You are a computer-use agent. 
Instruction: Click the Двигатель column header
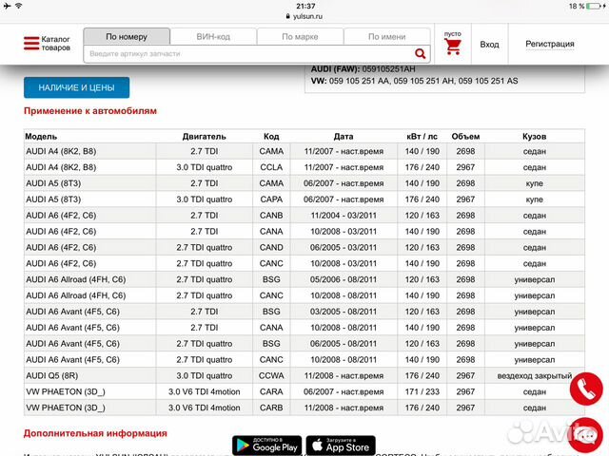tap(204, 137)
